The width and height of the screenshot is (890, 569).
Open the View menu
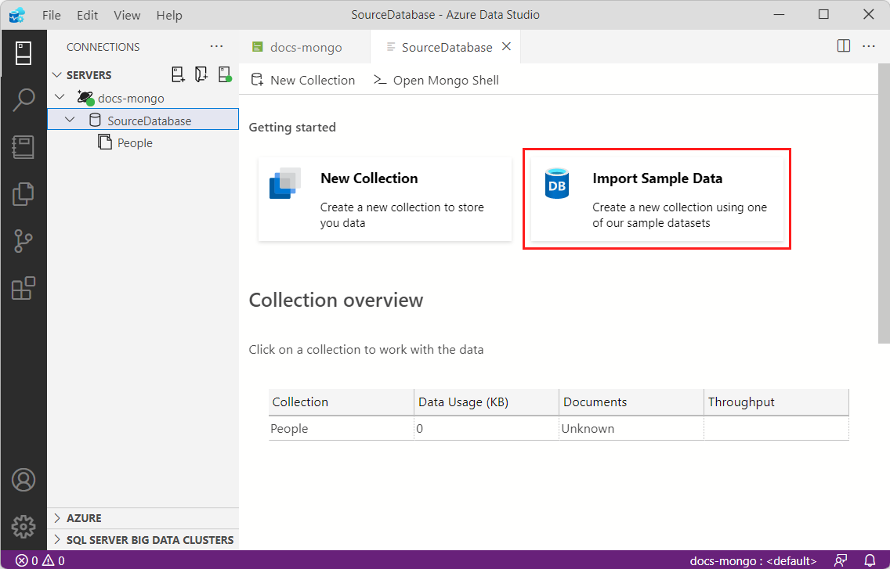[127, 16]
